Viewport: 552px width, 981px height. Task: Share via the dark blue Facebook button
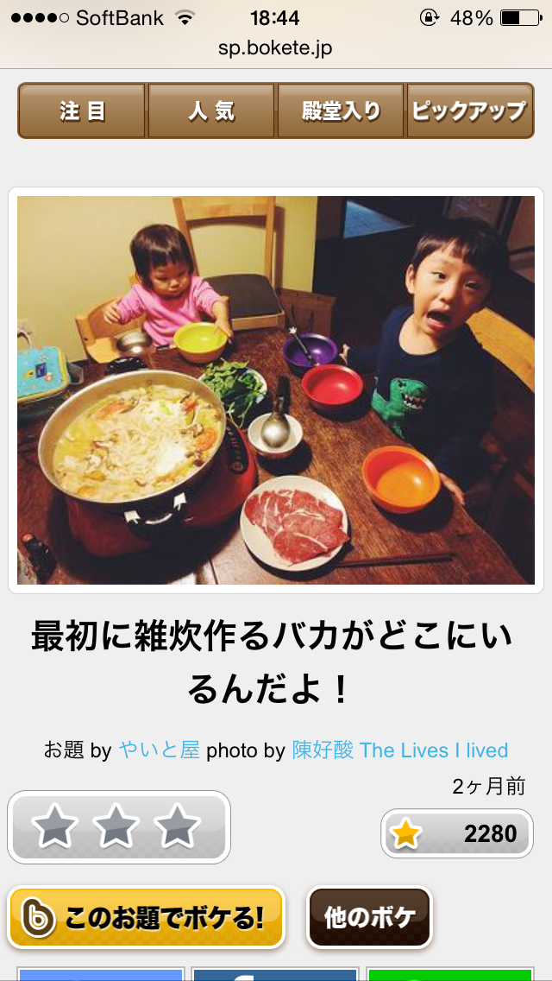coord(275,974)
